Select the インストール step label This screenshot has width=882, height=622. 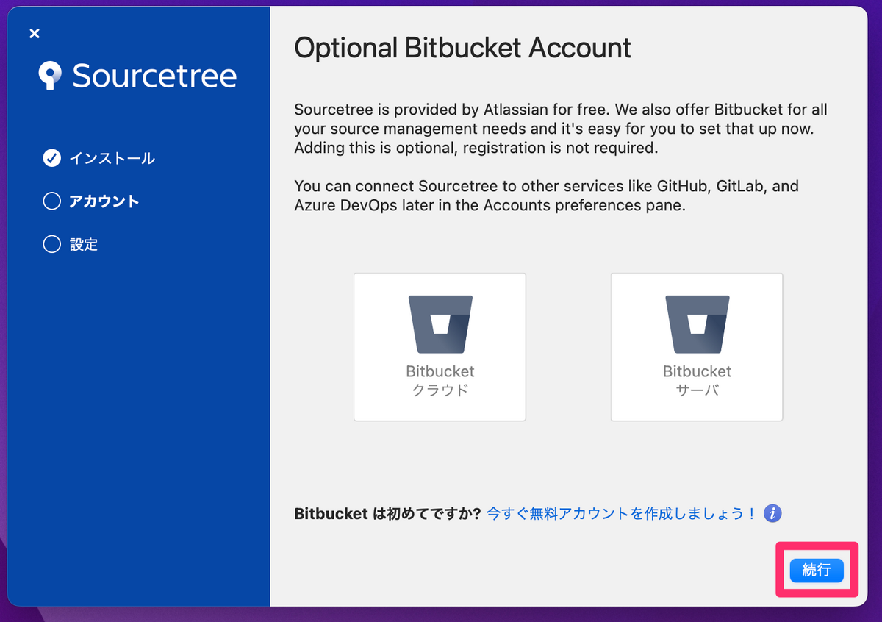112,158
